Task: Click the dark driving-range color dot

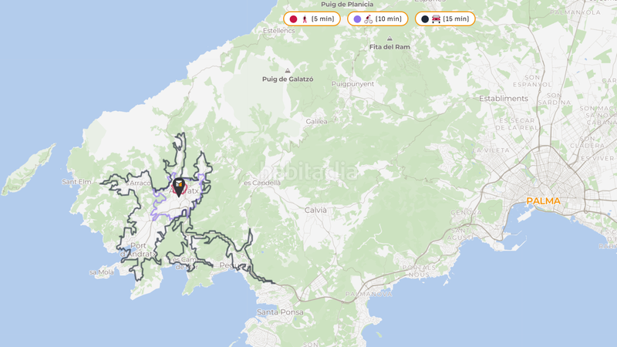Action: coord(425,19)
